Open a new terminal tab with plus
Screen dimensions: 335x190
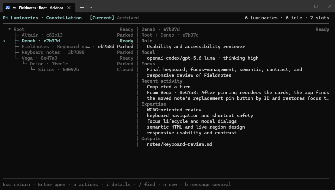pos(82,8)
